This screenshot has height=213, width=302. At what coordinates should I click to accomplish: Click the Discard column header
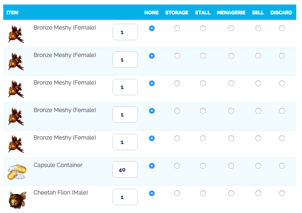tap(281, 13)
